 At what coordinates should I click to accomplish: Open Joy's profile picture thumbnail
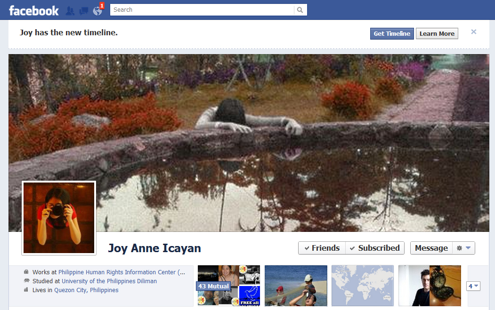point(59,218)
